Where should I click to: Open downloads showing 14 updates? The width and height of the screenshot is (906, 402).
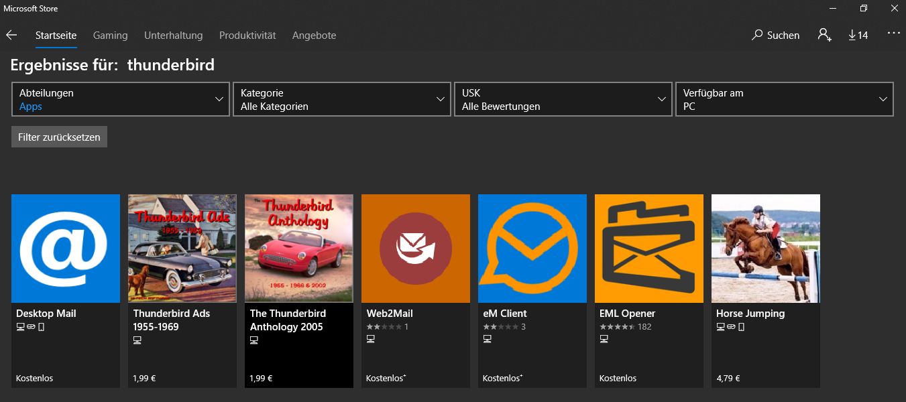coord(858,35)
